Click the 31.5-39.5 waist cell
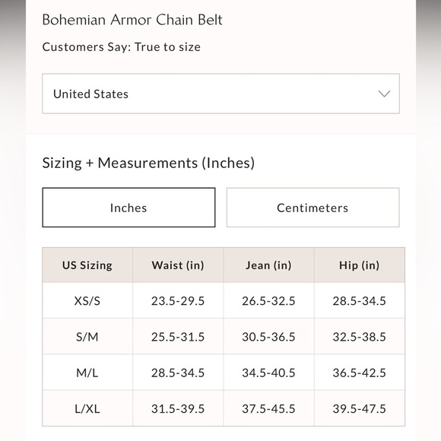This screenshot has width=441, height=441. pyautogui.click(x=178, y=408)
